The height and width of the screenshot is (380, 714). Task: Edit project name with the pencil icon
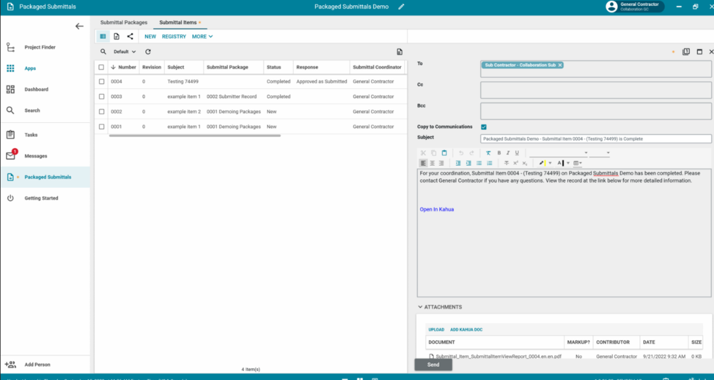[x=401, y=7]
